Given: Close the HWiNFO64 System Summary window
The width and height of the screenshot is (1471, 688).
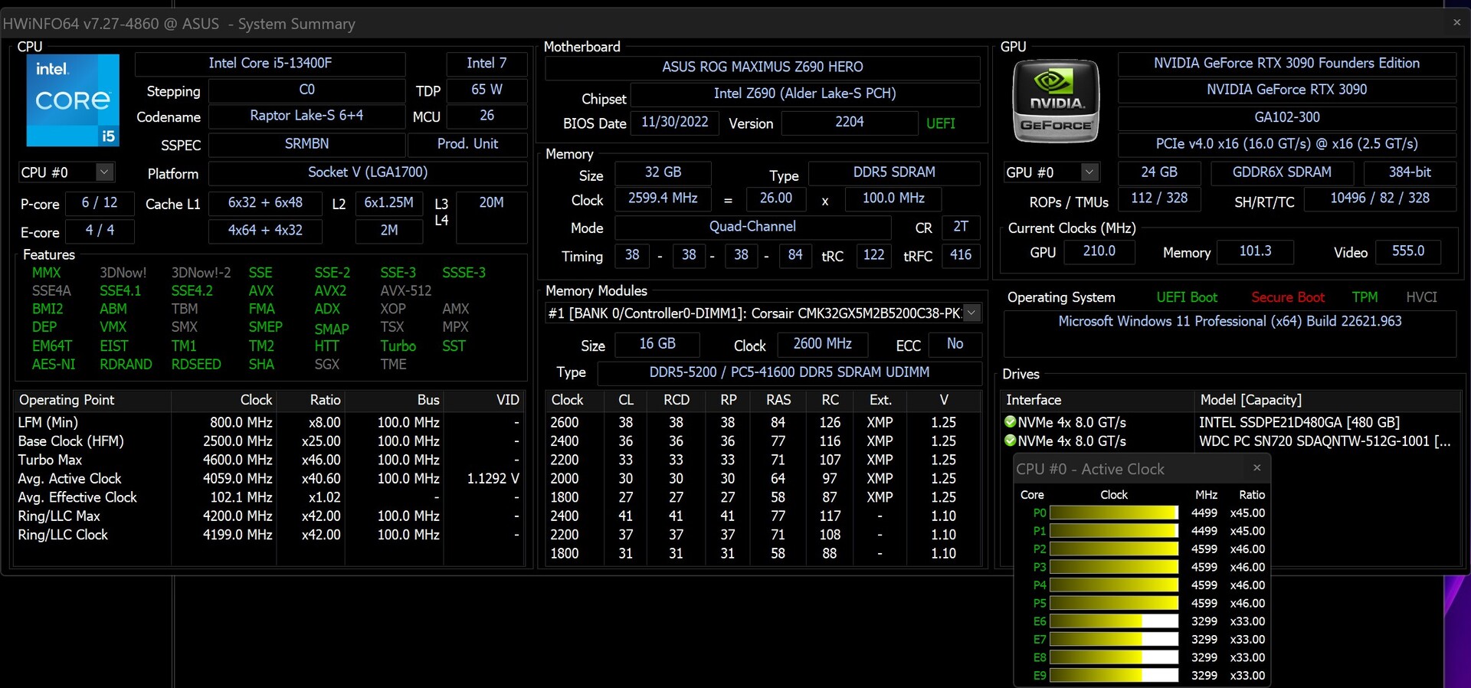Looking at the screenshot, I should click(x=1456, y=23).
